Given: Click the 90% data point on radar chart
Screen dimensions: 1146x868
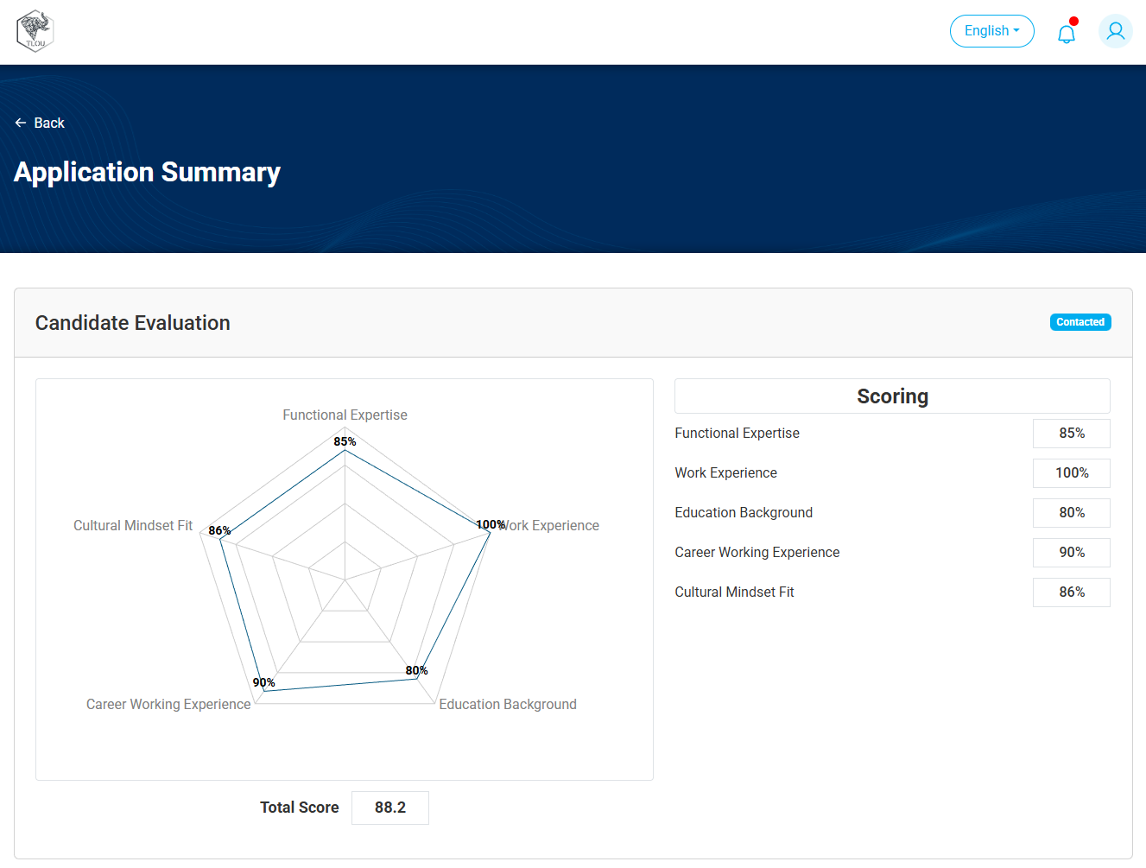Looking at the screenshot, I should coord(264,691).
